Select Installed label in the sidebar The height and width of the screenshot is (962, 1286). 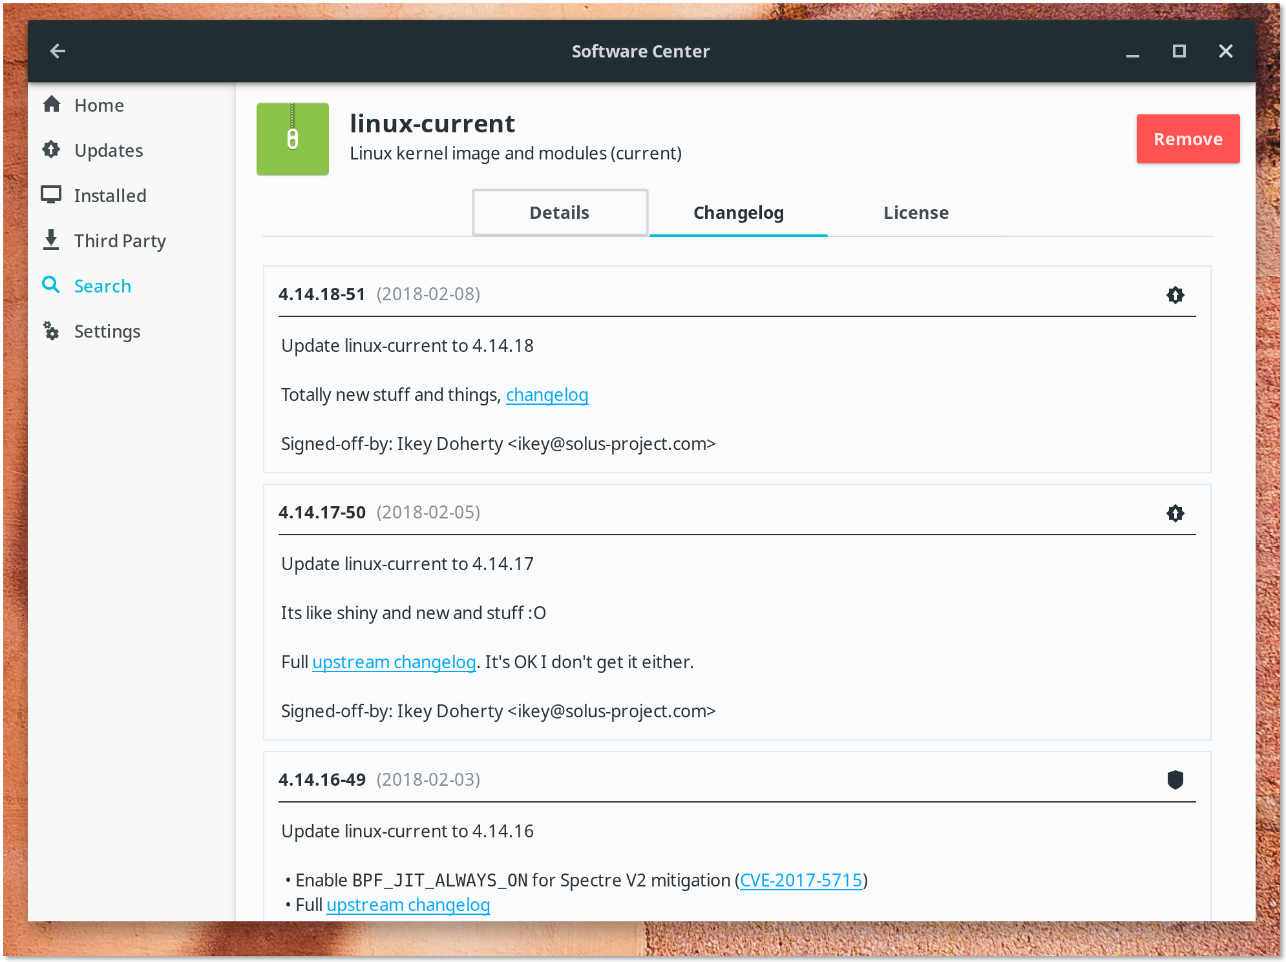pos(110,196)
